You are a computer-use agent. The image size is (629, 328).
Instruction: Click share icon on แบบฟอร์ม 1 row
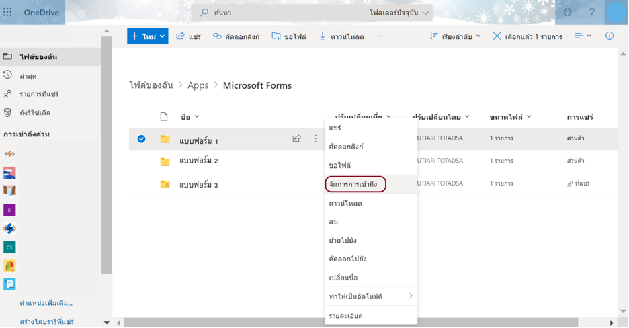click(x=296, y=139)
